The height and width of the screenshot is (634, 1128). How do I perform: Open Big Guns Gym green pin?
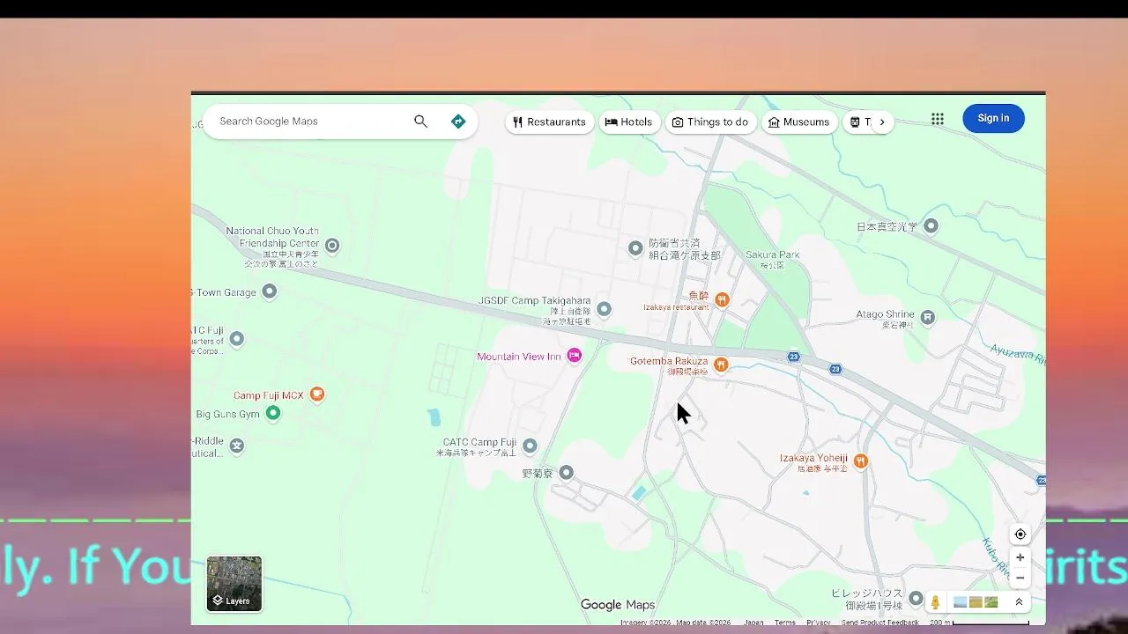pyautogui.click(x=273, y=413)
